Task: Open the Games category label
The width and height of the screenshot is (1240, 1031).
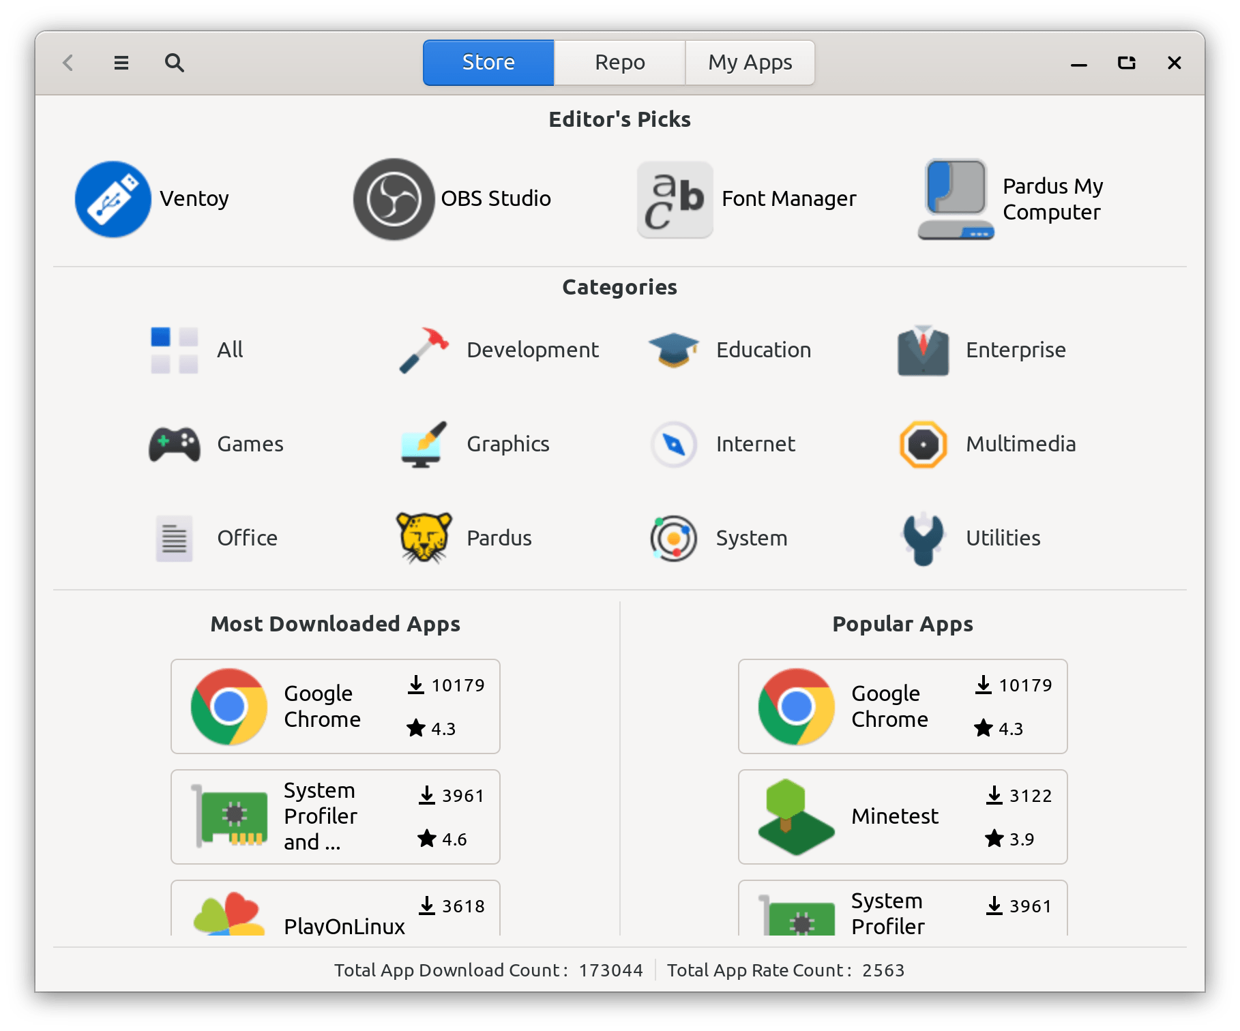Action: click(x=250, y=444)
